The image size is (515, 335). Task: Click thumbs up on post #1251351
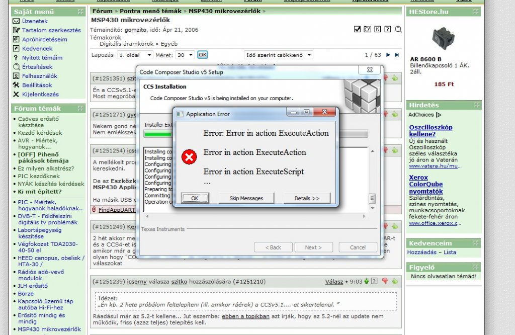coord(395,78)
